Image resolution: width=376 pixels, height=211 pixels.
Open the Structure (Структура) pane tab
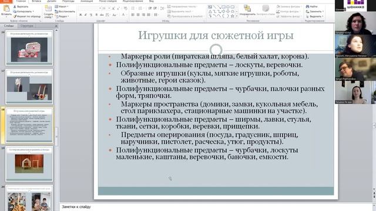(26, 26)
